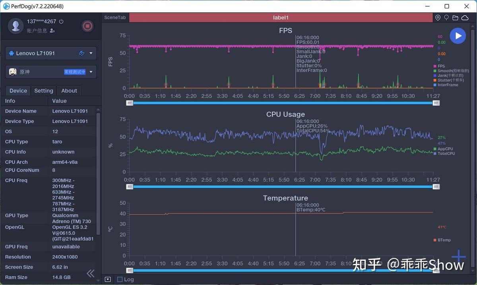Grab the Temperature chart left range handle
Screen dimensions: 477x285
pos(130,271)
